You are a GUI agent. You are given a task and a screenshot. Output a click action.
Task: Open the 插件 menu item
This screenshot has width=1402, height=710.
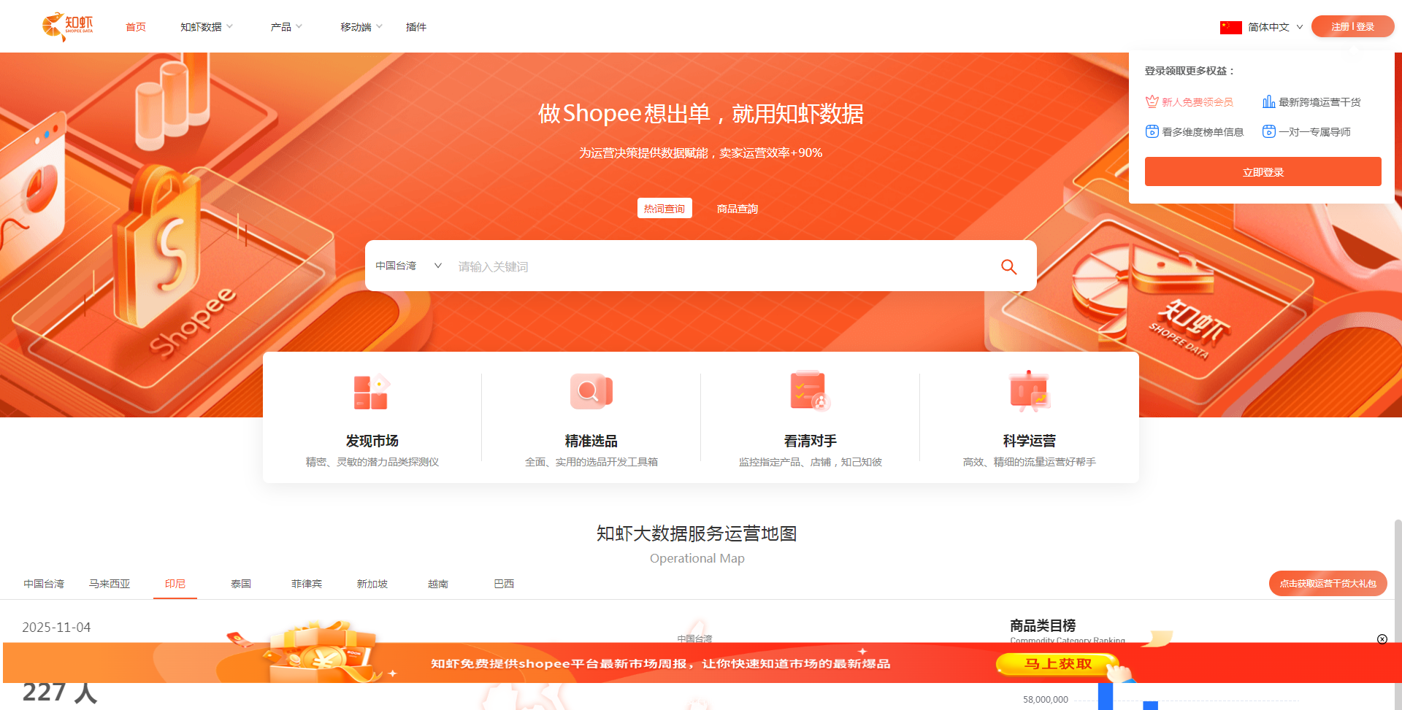click(415, 26)
